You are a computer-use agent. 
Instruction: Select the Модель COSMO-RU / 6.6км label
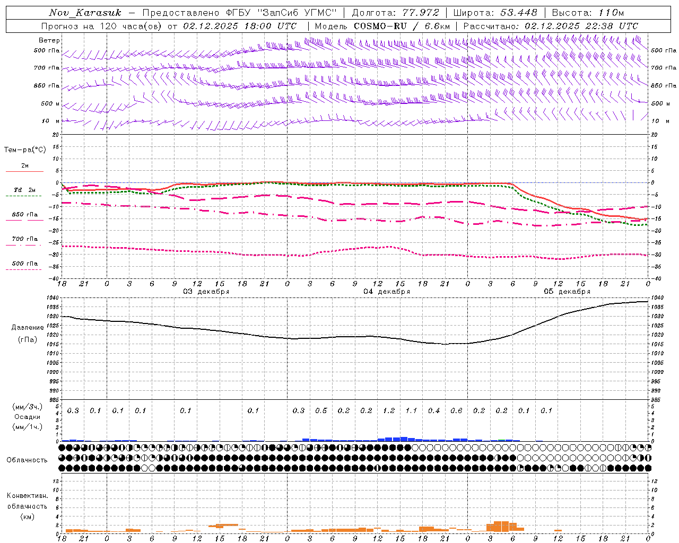point(382,26)
